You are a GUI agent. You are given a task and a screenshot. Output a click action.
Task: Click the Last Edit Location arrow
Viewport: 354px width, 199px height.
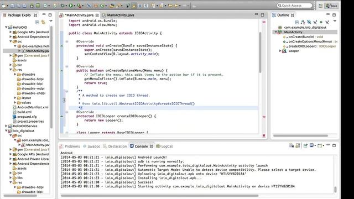coord(170,6)
